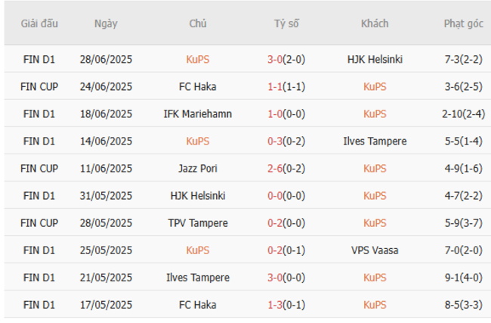Viewport: 491px width, 323px height.
Task: Click the 1-1 score of FC Haka cup match
Action: pyautogui.click(x=276, y=86)
